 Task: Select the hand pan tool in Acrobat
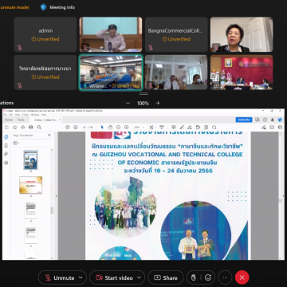click(x=110, y=128)
